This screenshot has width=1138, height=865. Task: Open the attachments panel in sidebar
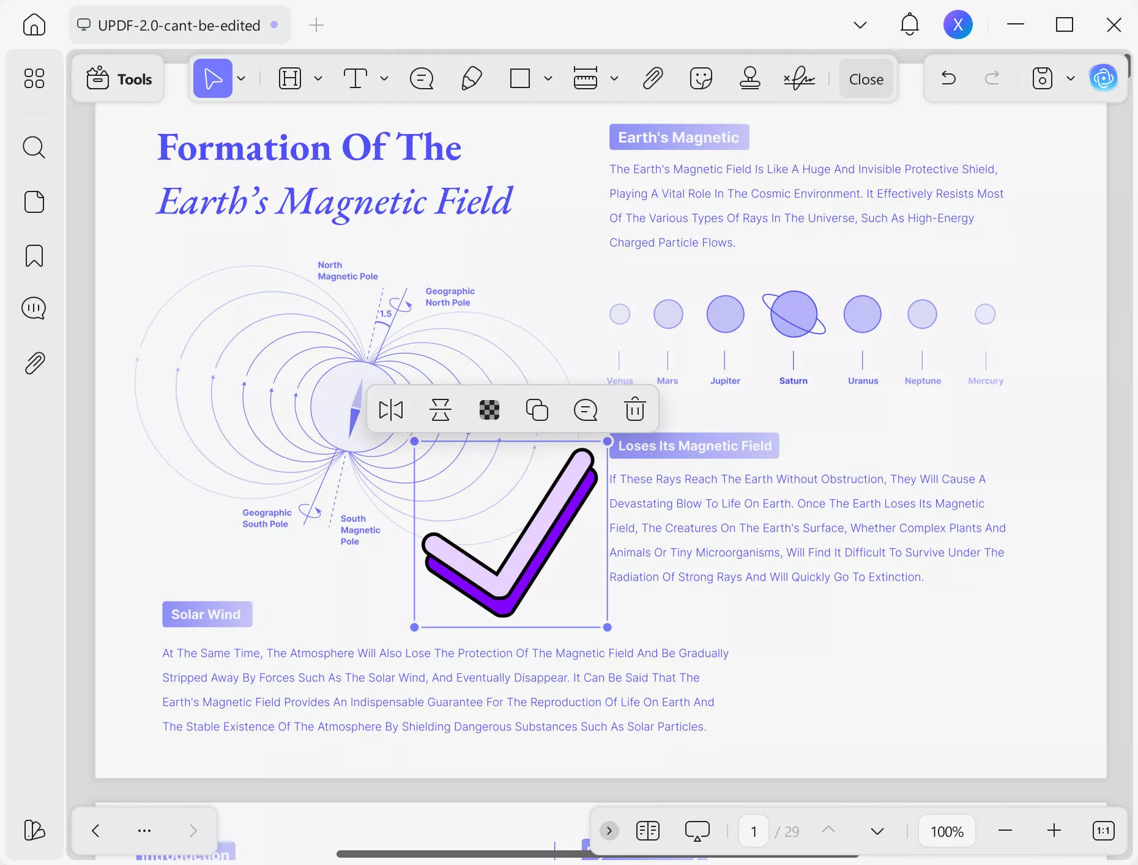34,363
